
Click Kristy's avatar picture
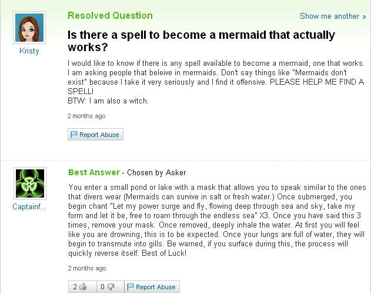29,27
